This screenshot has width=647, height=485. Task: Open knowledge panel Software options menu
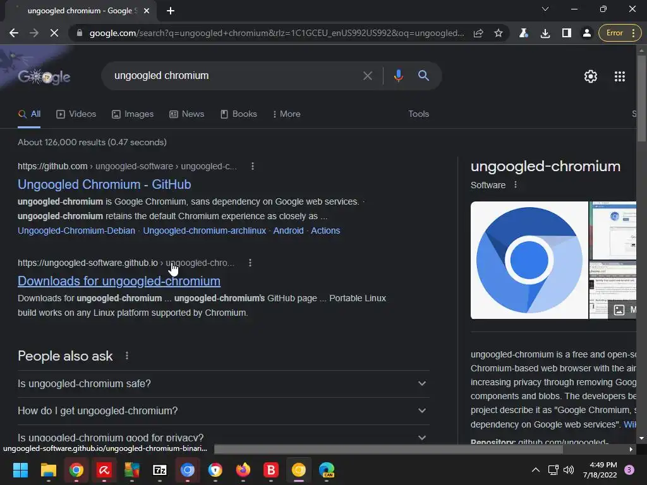tap(516, 185)
